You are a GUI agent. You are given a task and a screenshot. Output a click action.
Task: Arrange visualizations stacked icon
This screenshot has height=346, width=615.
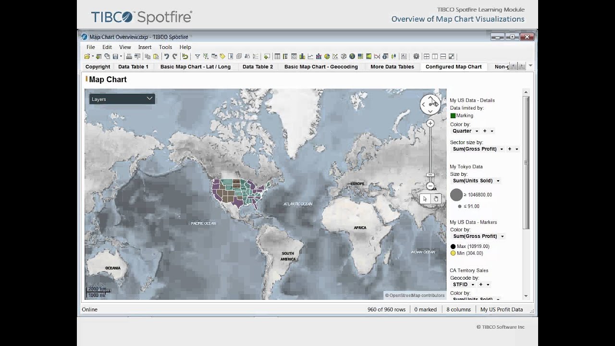coord(443,56)
